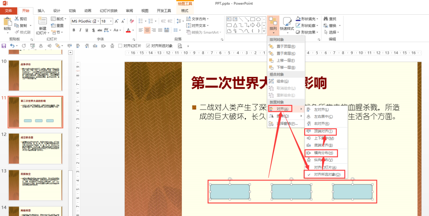The image size is (429, 216).
Task: Open Select (选择) dropdown
Action: (332, 32)
